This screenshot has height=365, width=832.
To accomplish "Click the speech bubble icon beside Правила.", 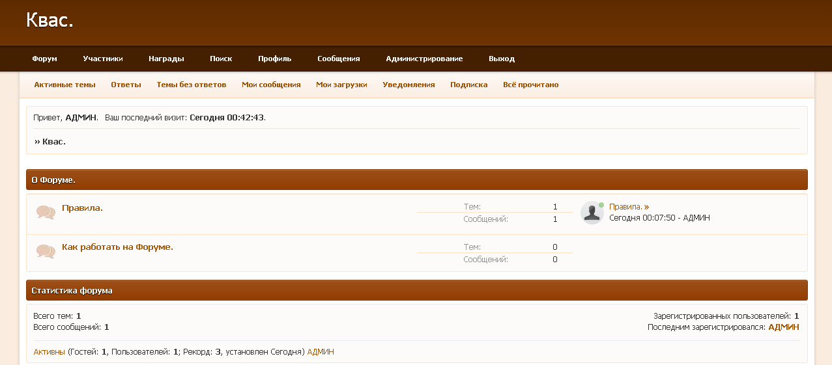I will [46, 212].
